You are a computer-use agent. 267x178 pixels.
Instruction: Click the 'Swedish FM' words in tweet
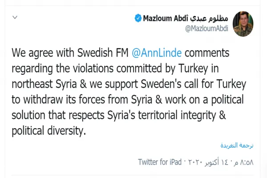pos(103,53)
